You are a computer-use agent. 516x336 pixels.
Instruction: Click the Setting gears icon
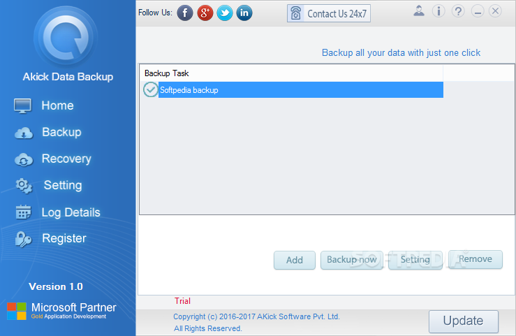pos(24,186)
